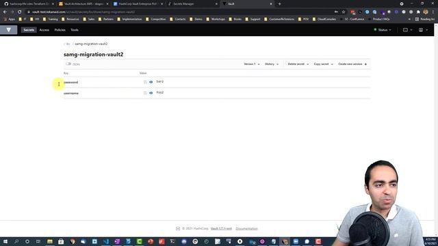Open the CloudConsoles bookmarks folder

pyautogui.click(x=324, y=19)
